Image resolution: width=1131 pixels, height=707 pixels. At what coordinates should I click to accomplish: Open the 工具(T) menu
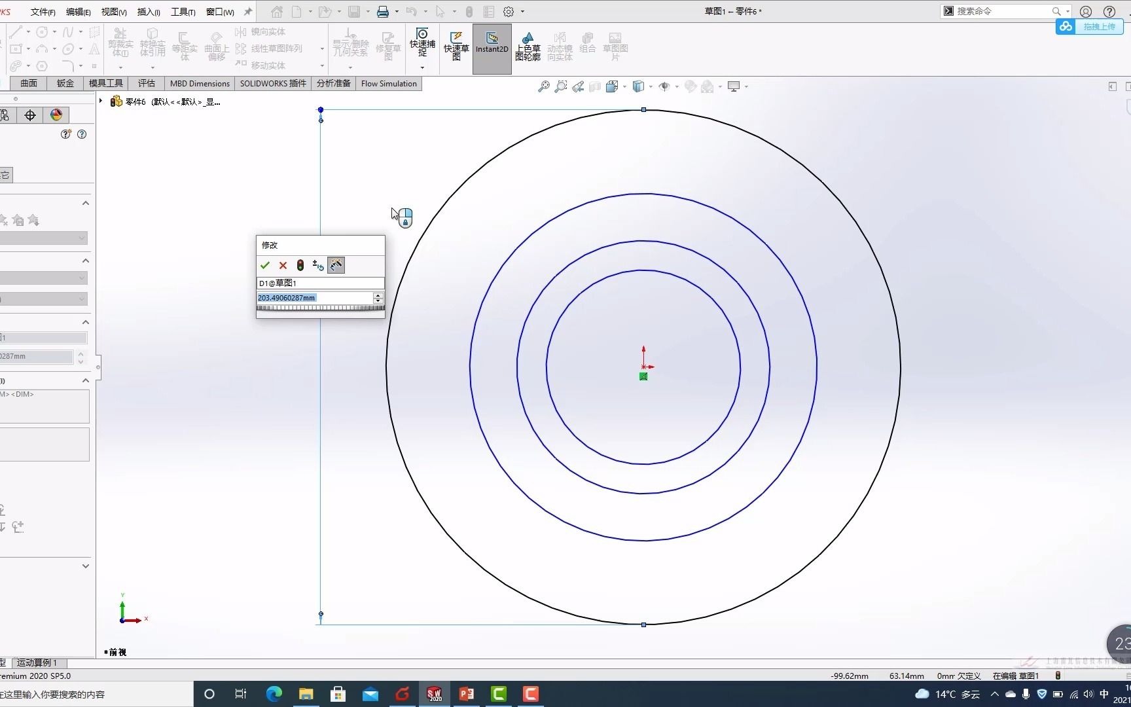click(x=183, y=12)
